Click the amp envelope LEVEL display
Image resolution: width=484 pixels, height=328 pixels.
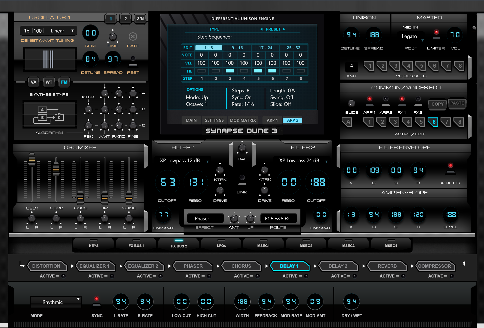451,215
